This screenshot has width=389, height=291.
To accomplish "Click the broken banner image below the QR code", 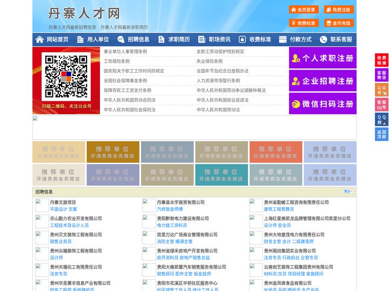I will click(194, 128).
